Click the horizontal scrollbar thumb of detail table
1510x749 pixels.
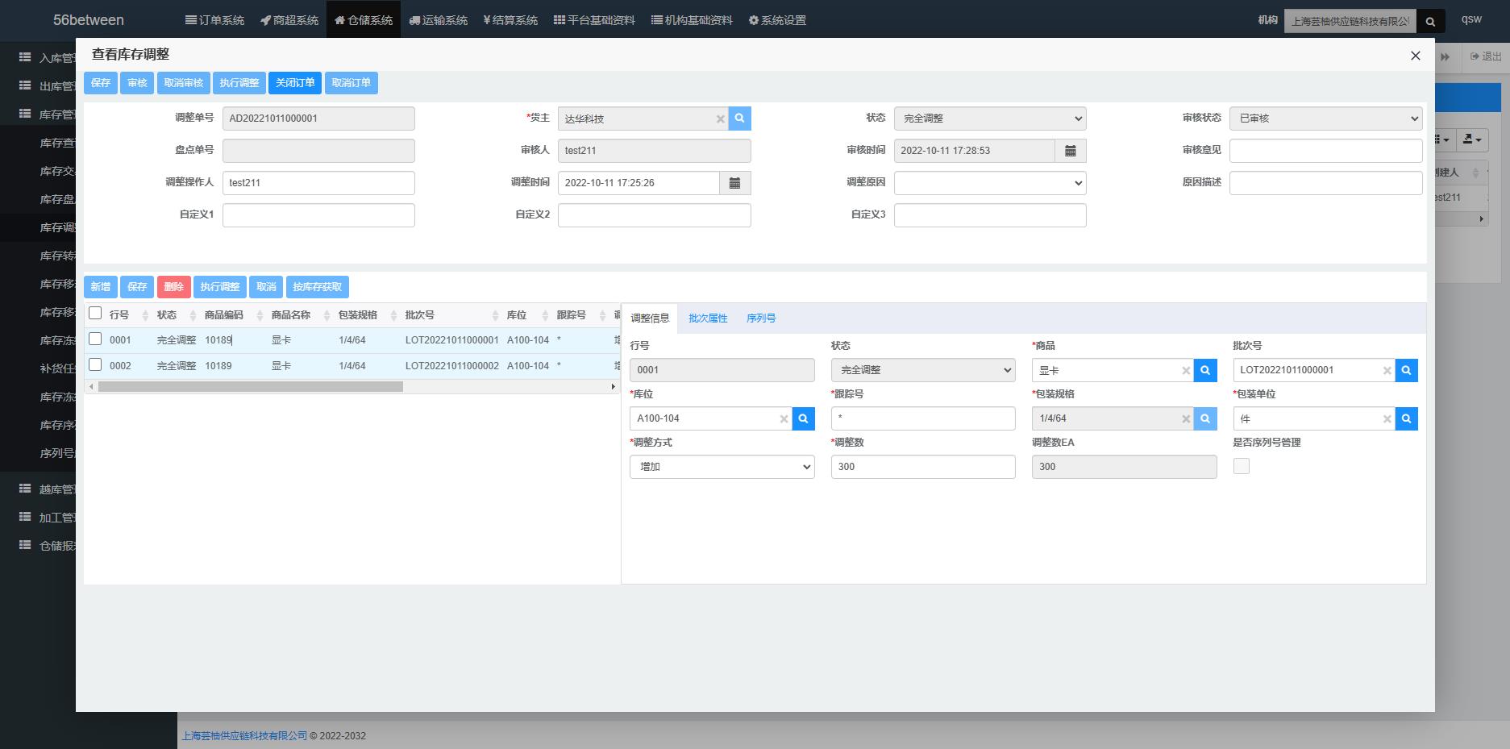pyautogui.click(x=251, y=387)
